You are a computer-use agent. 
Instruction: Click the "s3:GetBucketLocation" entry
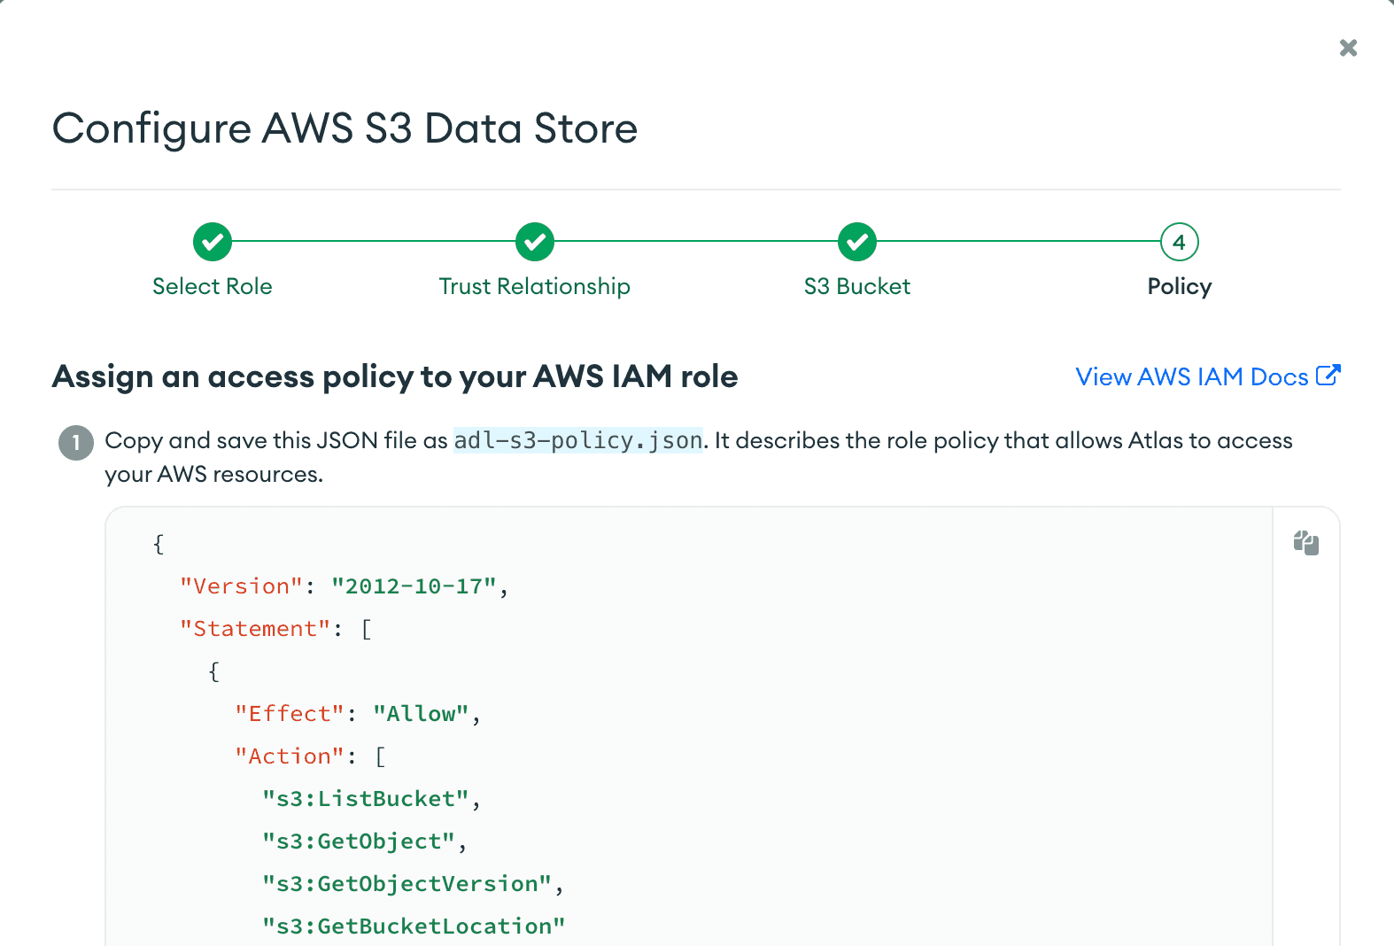click(414, 927)
